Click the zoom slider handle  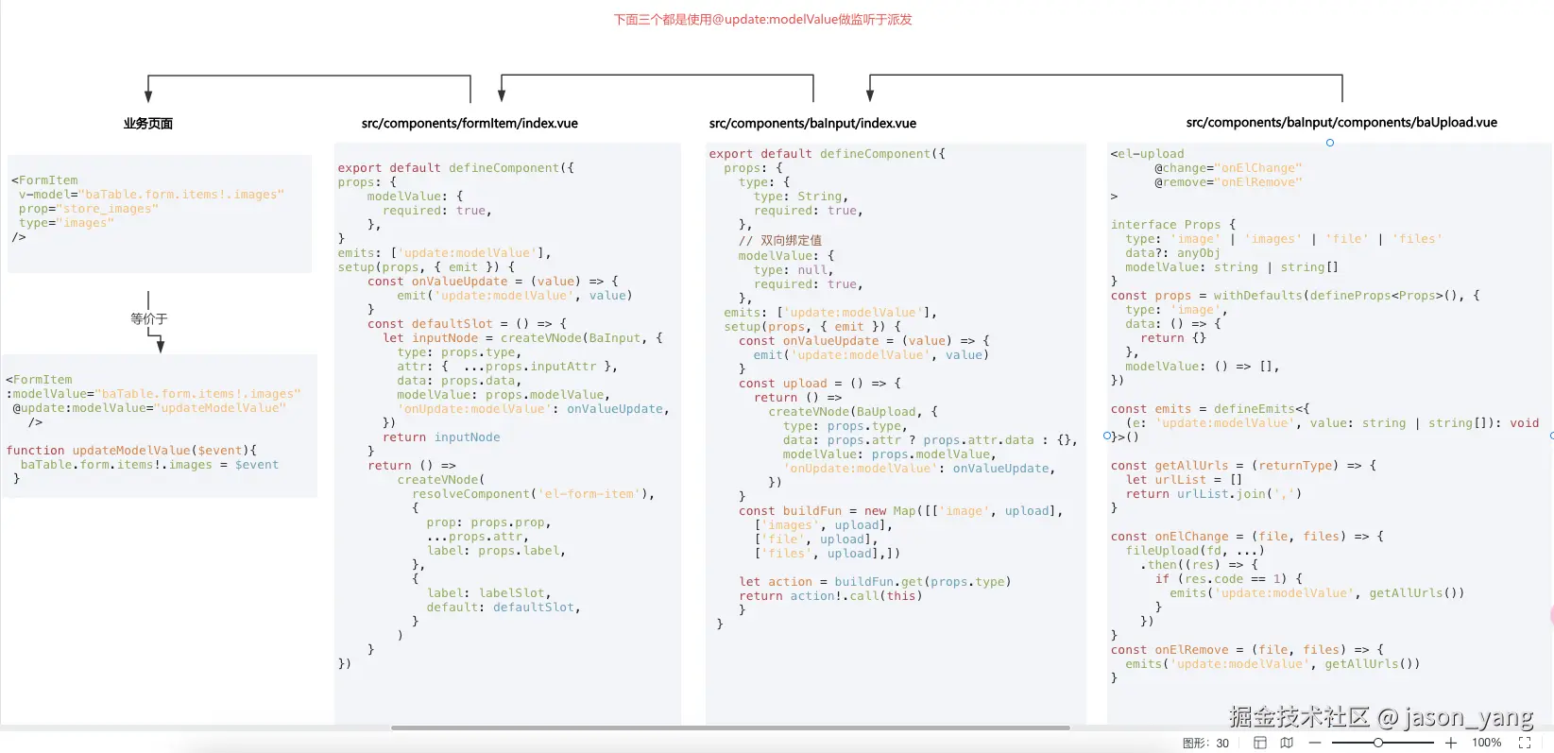click(x=1378, y=743)
